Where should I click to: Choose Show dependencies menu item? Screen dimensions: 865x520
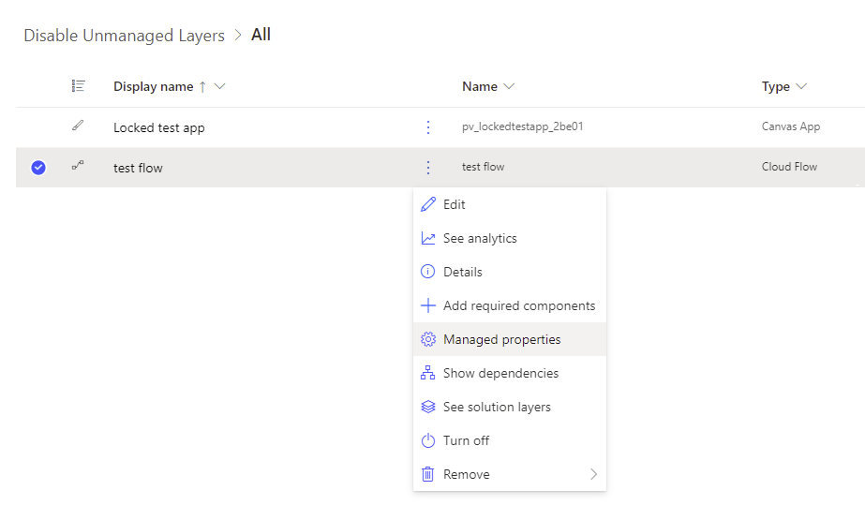[x=510, y=373]
